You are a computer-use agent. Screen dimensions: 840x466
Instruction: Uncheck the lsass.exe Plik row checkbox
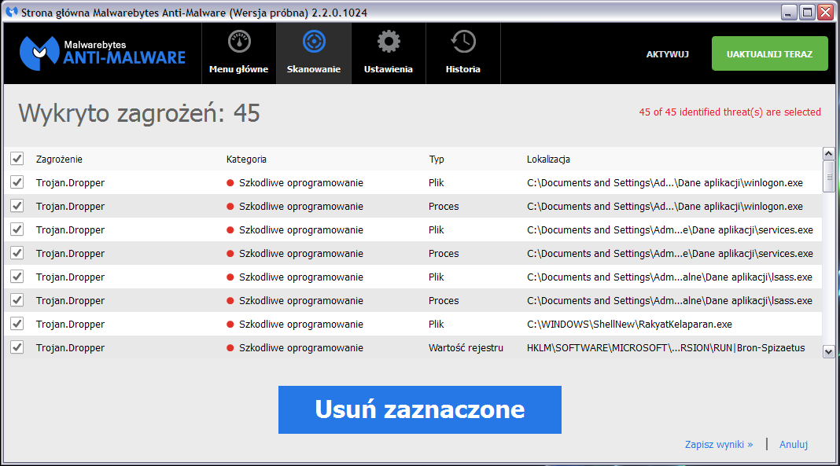tap(17, 276)
